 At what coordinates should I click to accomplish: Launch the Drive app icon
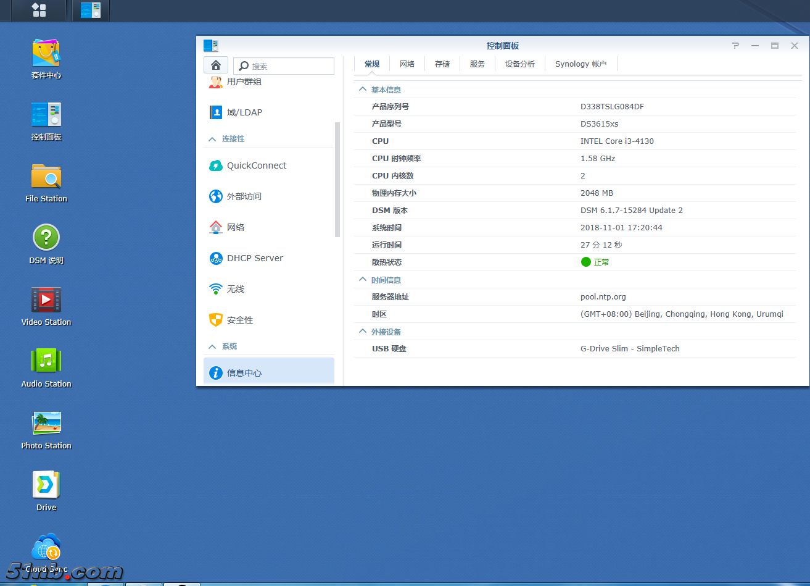pos(46,485)
